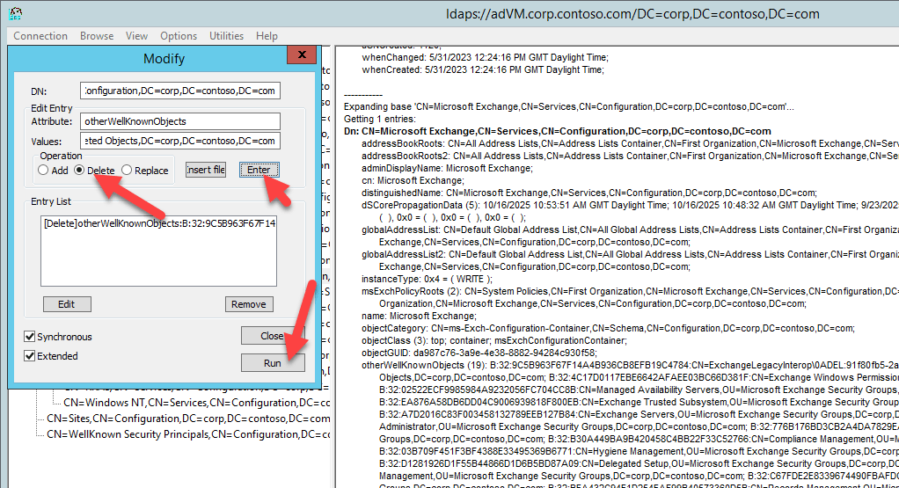The image size is (899, 488).
Task: Toggle the Synchronous checkbox
Action: 31,337
